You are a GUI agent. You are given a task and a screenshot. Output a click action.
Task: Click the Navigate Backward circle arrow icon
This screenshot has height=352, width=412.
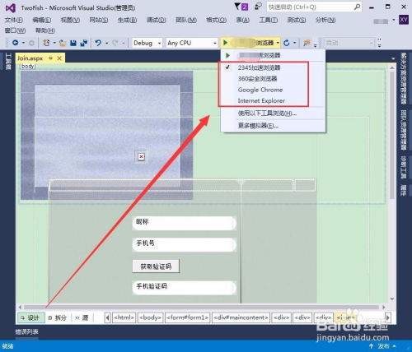[16, 43]
